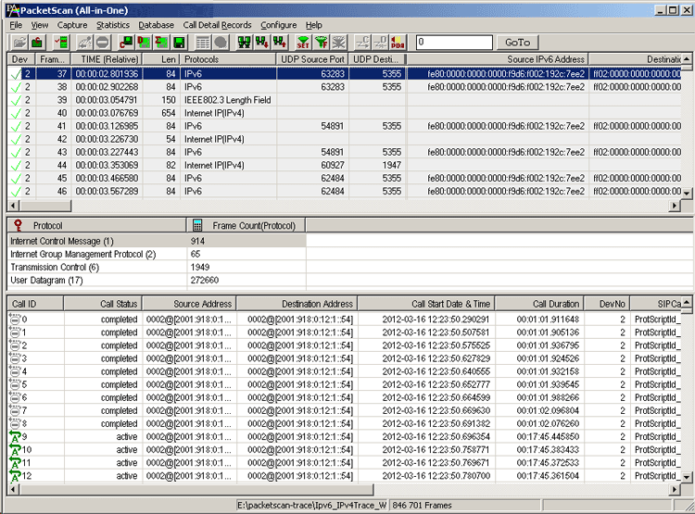Click the PDA toolbar icon

tap(398, 43)
